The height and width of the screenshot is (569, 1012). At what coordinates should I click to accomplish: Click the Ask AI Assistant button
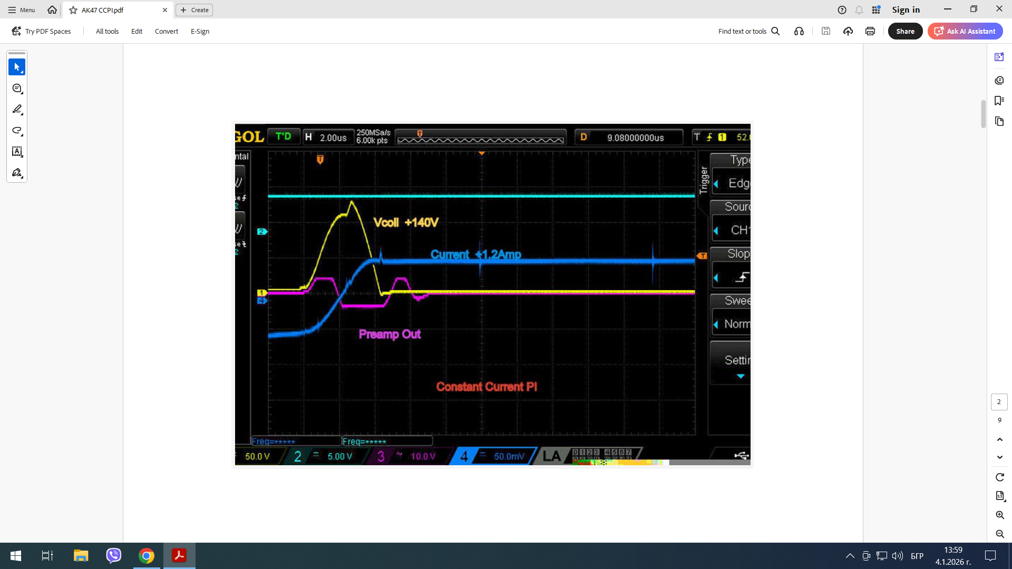pyautogui.click(x=965, y=31)
